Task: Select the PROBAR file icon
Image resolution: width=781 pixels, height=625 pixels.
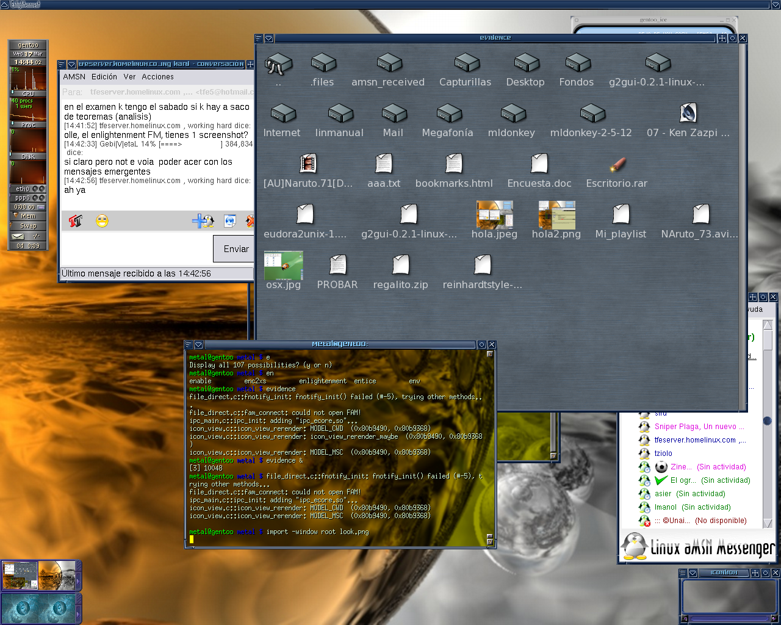Action: (x=338, y=264)
